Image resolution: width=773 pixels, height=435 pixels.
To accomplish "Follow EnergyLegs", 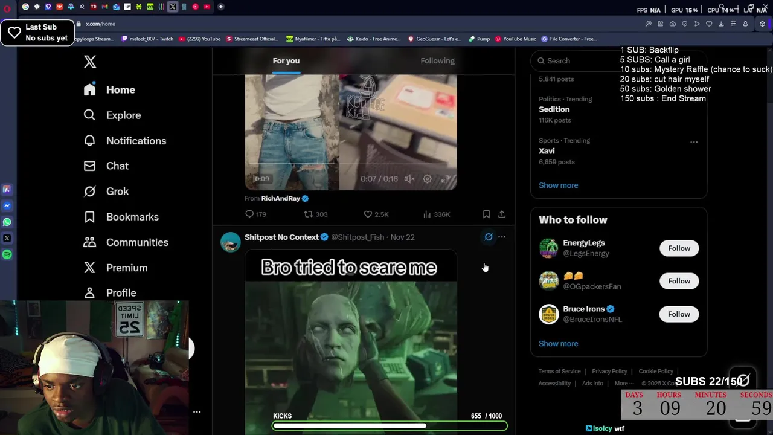I will pyautogui.click(x=679, y=248).
